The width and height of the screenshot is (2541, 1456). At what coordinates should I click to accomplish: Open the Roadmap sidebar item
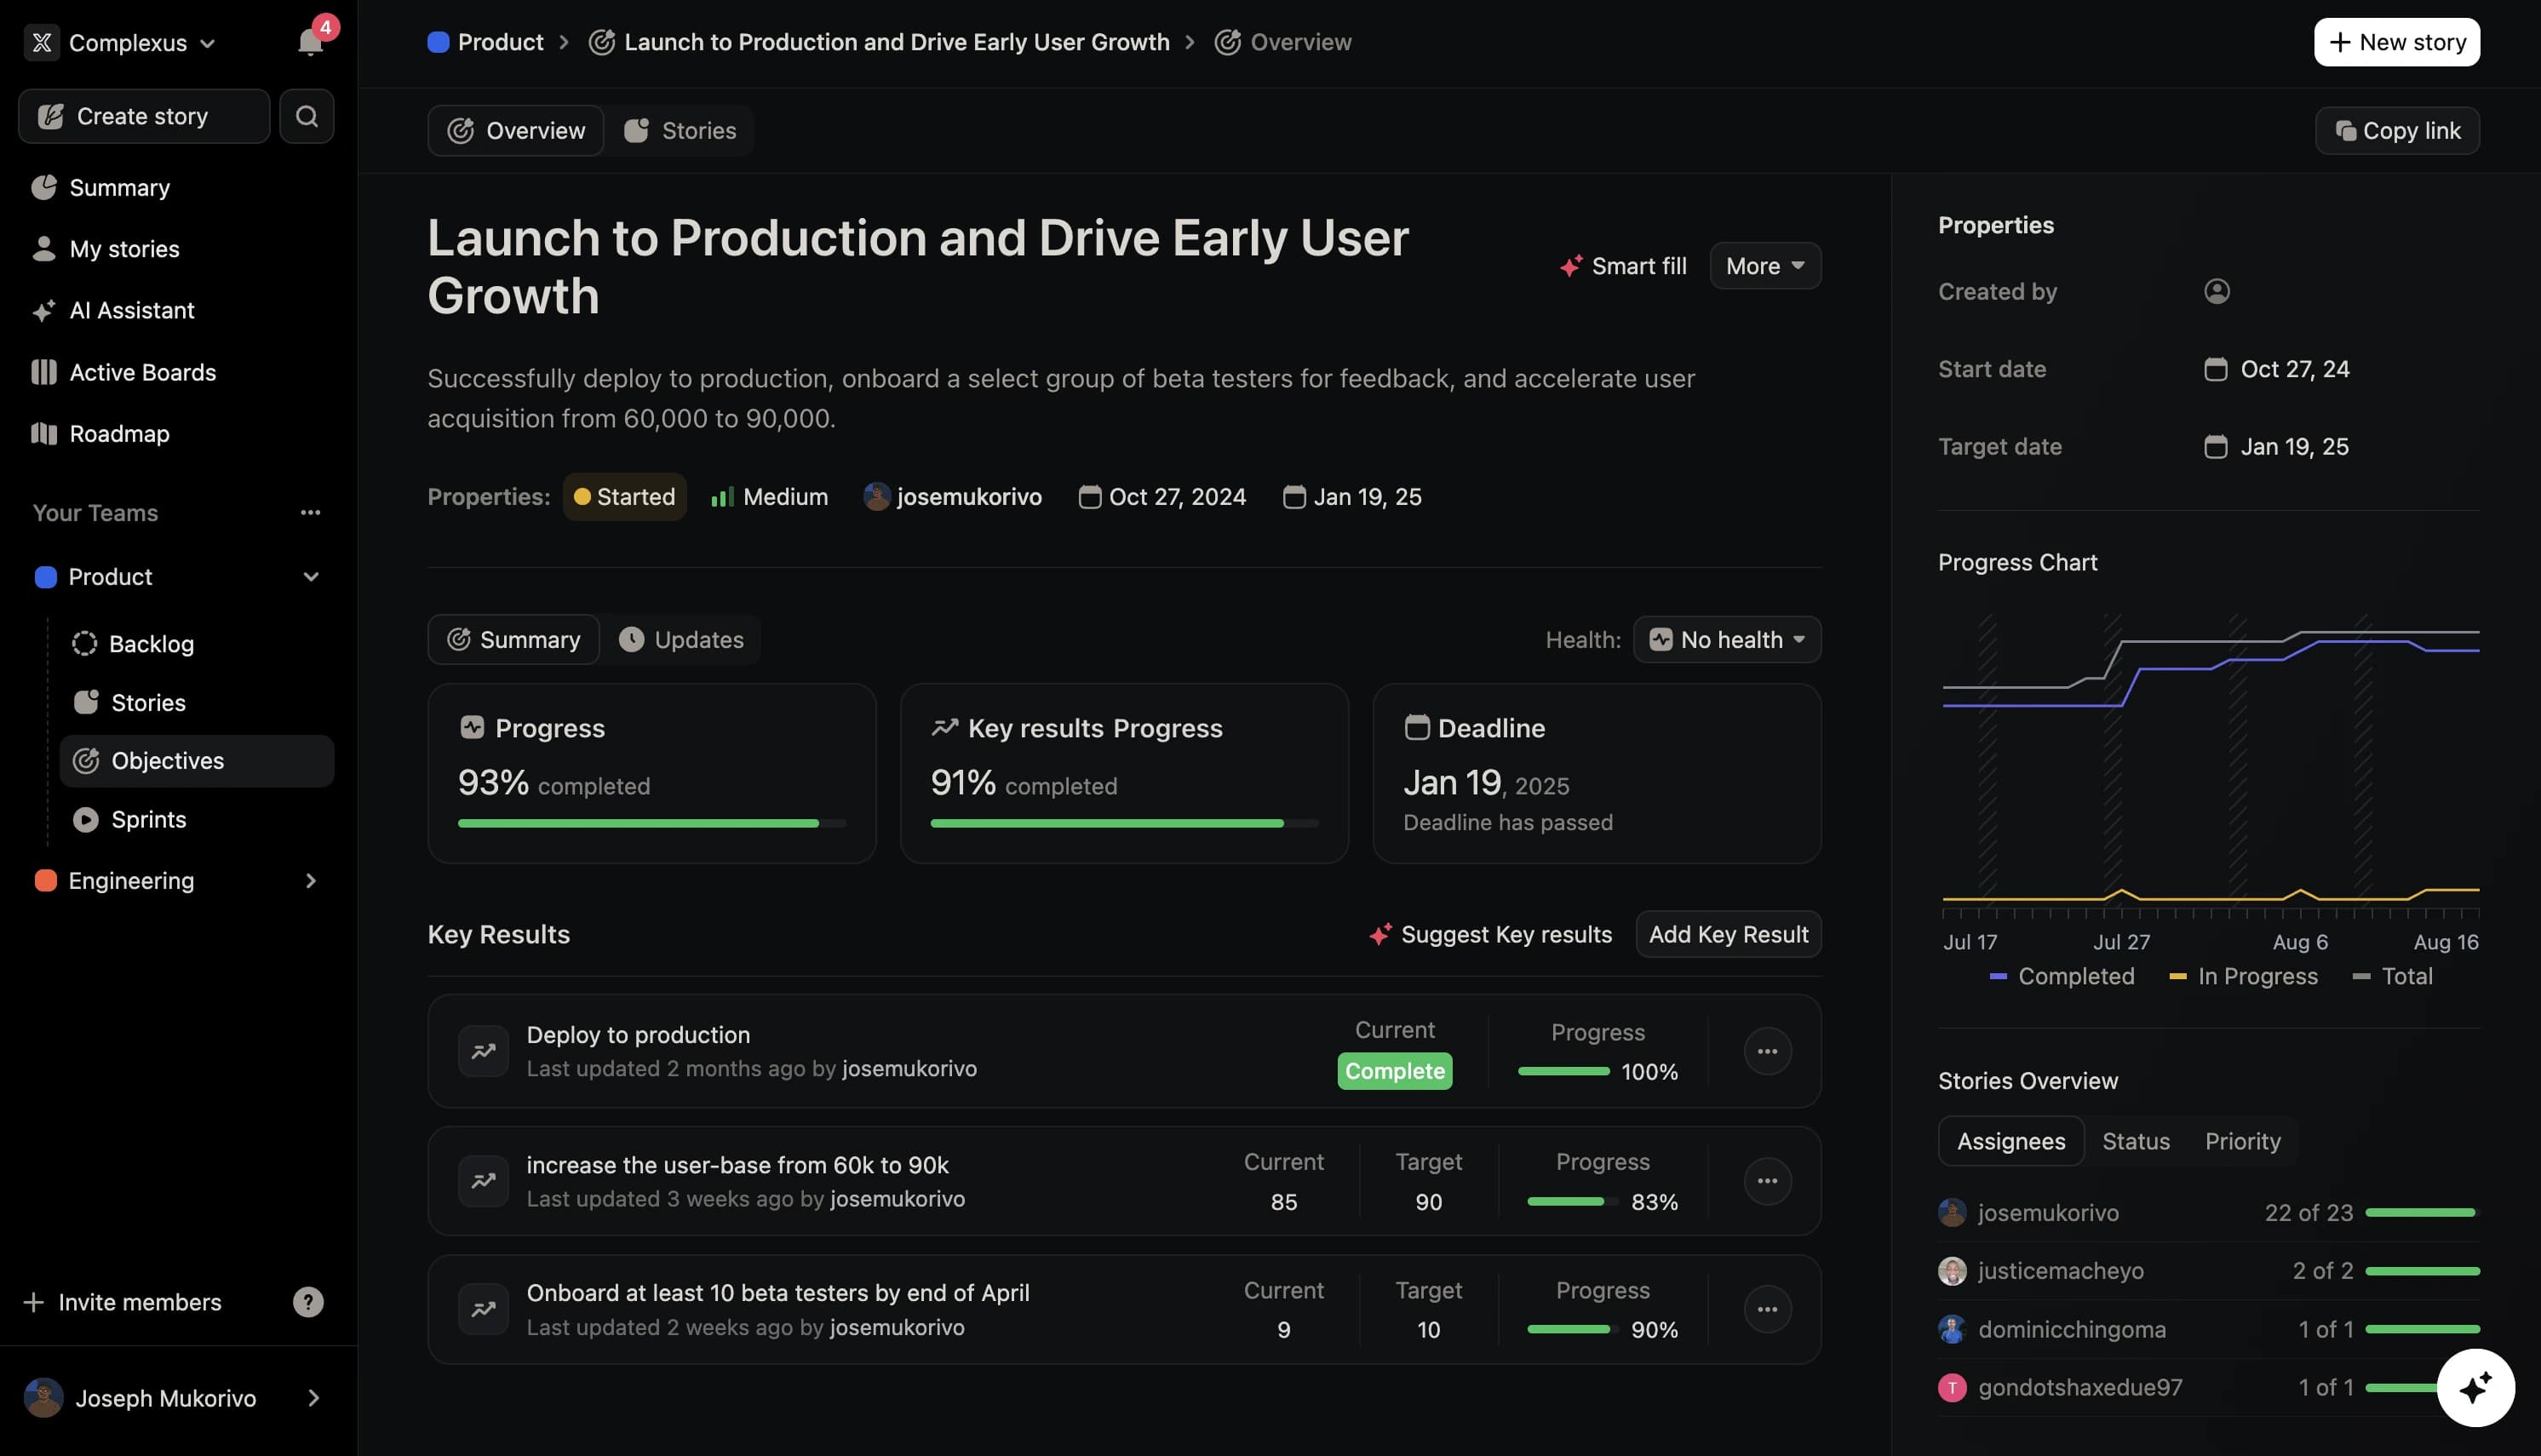click(119, 434)
